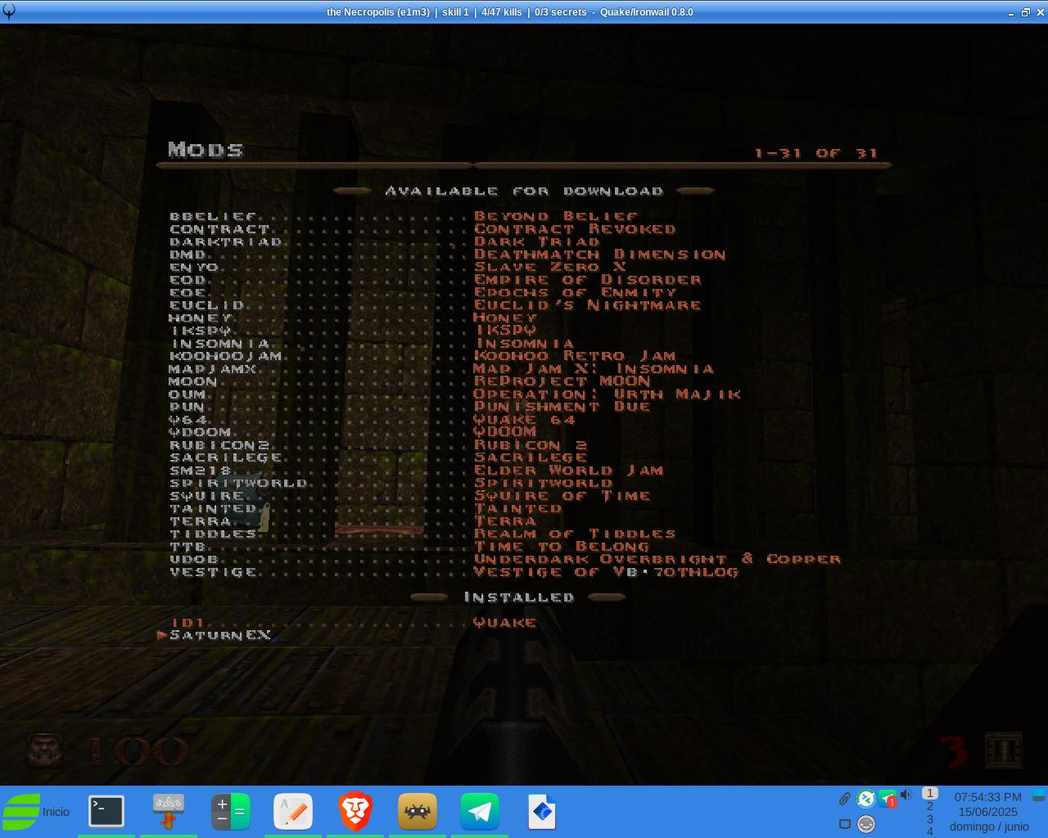The height and width of the screenshot is (838, 1048).
Task: Open the tray icon with red notification badge
Action: point(888,799)
